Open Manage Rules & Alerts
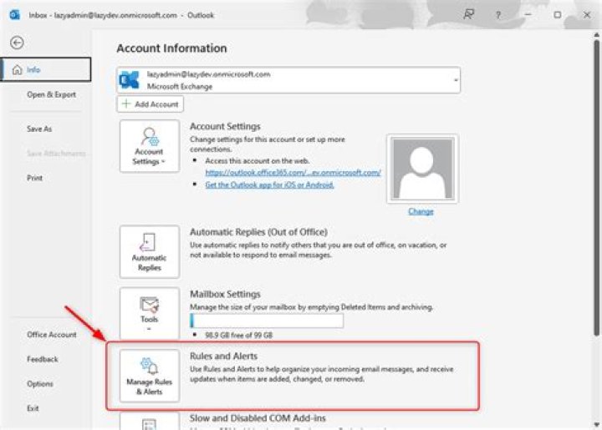 pyautogui.click(x=150, y=376)
